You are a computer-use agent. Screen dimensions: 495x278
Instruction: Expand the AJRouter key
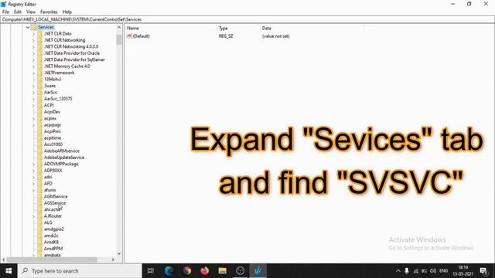[34, 216]
